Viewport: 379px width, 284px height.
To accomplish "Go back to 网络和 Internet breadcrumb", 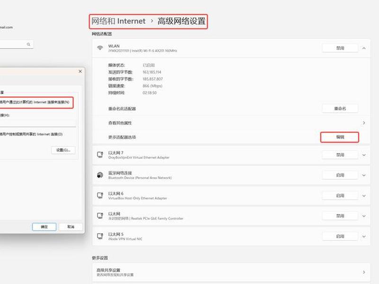I will coord(118,21).
